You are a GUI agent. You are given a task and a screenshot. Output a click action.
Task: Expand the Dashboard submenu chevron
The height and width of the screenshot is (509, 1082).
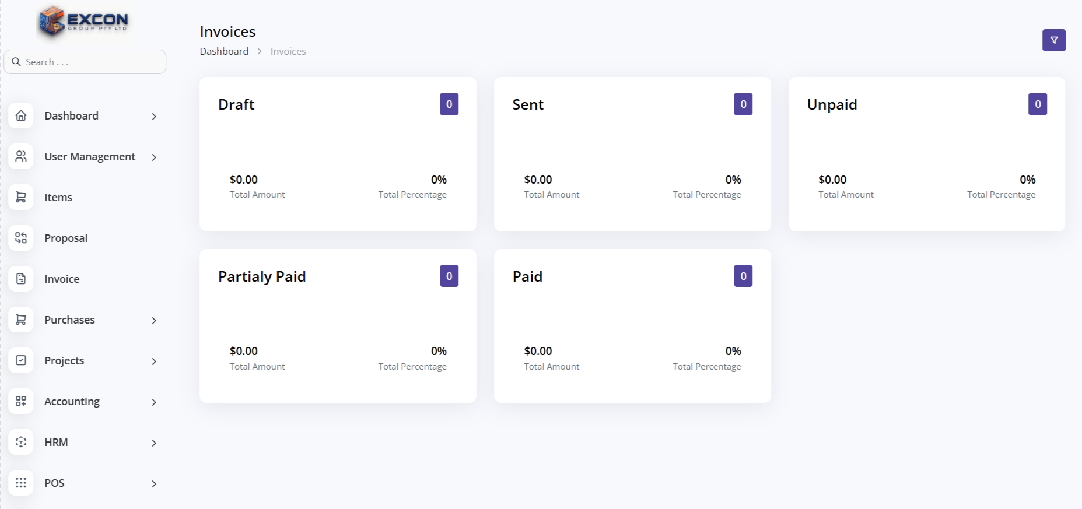(x=154, y=117)
